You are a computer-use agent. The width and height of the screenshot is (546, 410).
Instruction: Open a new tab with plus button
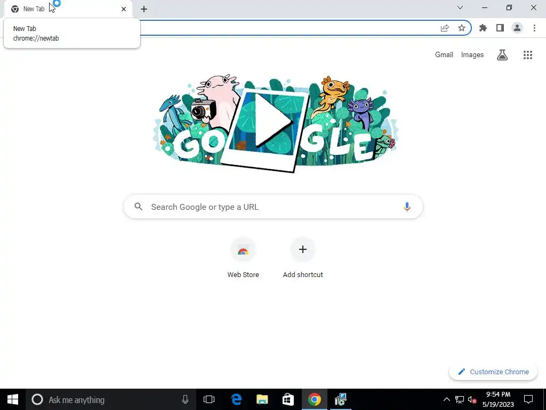coord(144,9)
